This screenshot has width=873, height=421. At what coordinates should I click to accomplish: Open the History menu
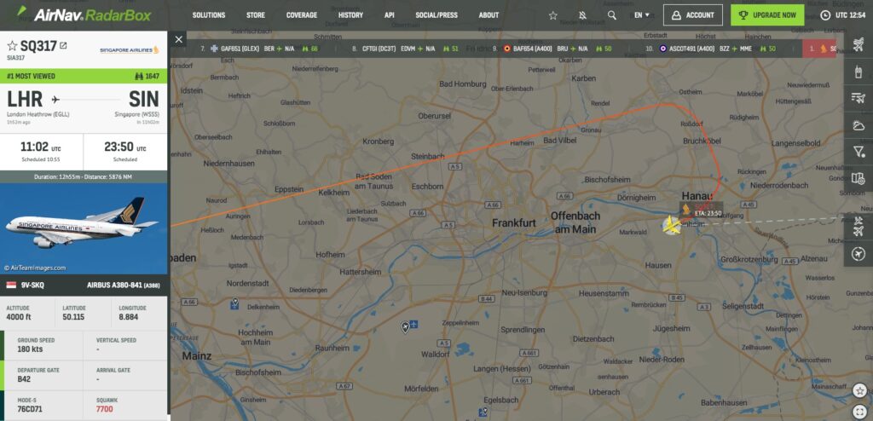(x=350, y=15)
